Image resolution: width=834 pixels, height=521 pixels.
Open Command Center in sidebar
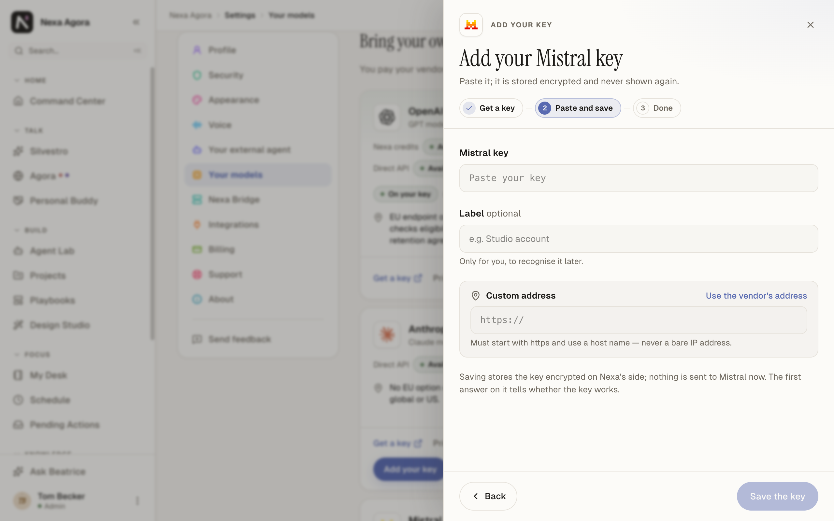pos(78,101)
